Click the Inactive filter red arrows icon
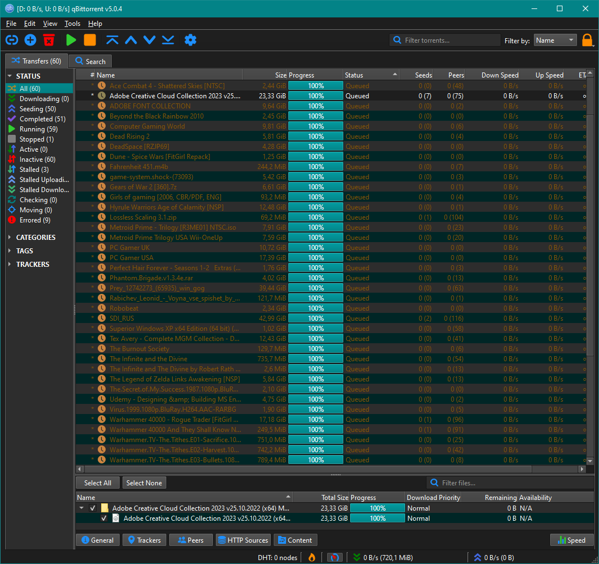This screenshot has width=599, height=564. (x=12, y=160)
